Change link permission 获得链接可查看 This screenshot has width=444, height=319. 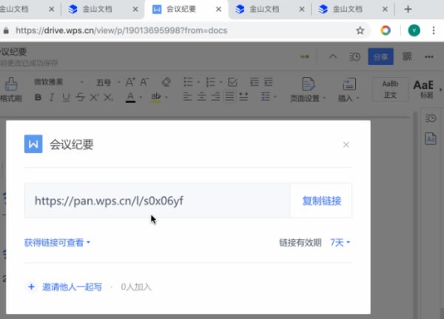[57, 243]
